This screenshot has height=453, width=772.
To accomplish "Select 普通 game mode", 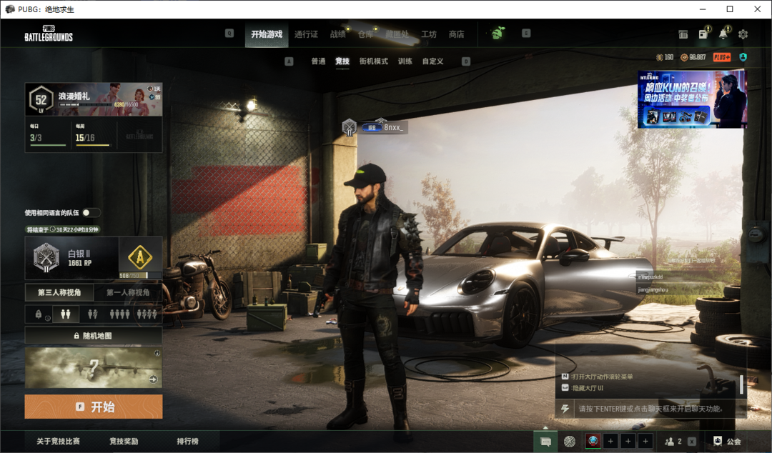I will point(318,61).
